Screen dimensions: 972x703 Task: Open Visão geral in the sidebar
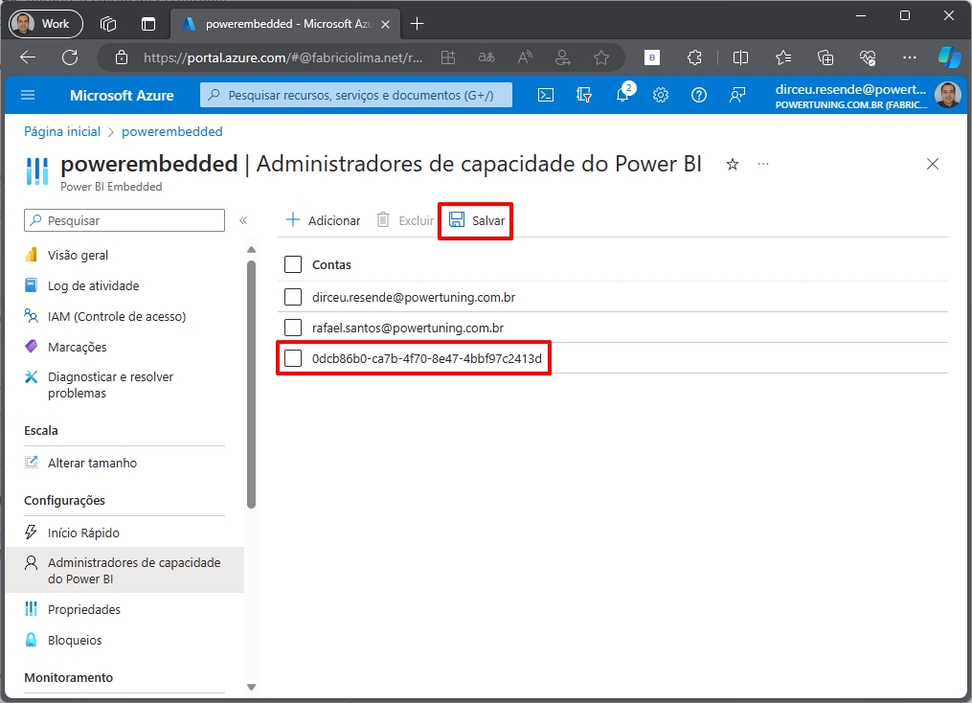coord(78,255)
